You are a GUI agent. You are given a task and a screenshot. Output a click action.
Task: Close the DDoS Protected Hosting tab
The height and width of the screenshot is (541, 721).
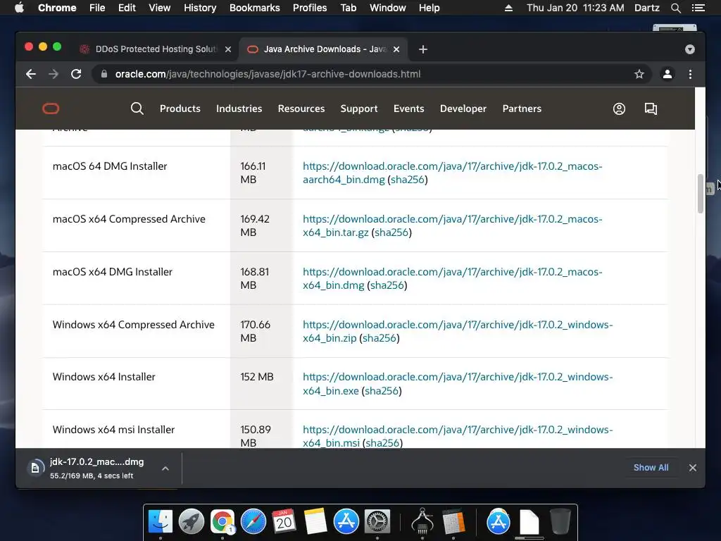point(228,49)
